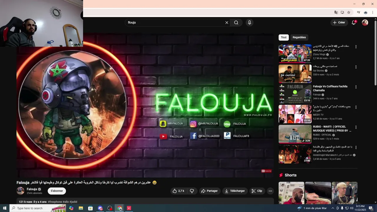Open more actions ellipsis under video

[x=270, y=191]
